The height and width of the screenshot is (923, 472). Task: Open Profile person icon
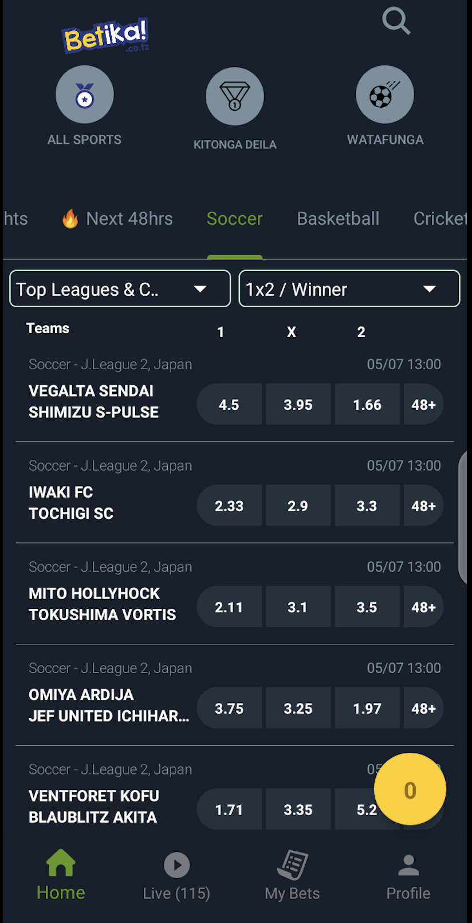(x=408, y=865)
